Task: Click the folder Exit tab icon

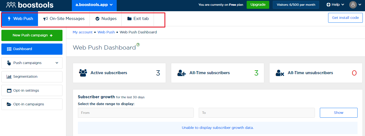Action: pyautogui.click(x=129, y=19)
